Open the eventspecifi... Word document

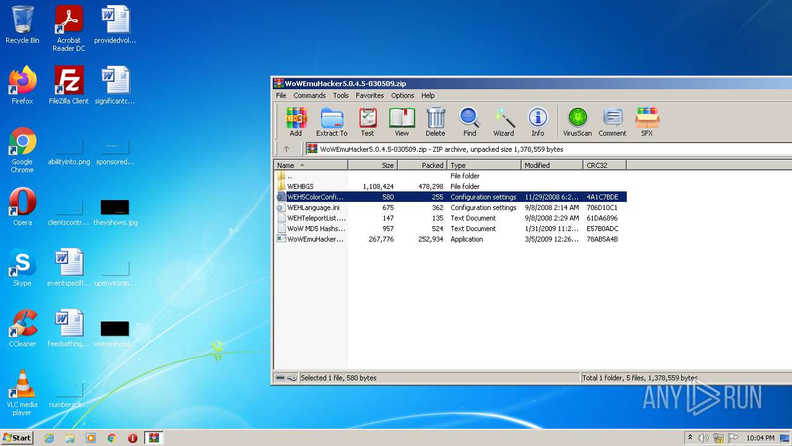69,268
